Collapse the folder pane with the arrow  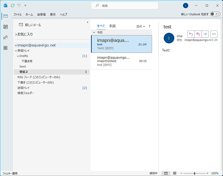[87, 22]
